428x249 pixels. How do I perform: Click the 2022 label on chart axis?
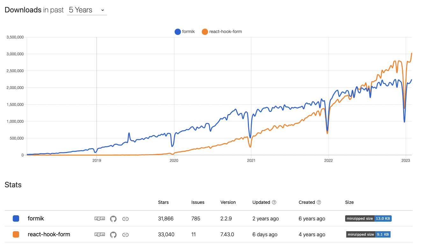(328, 161)
